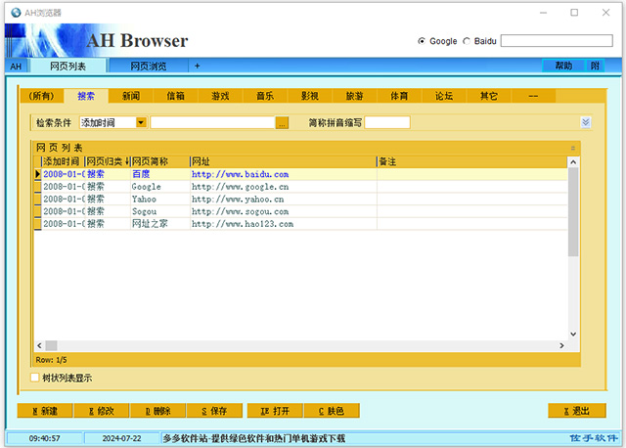
Task: Click the IE 打开 button
Action: click(x=275, y=411)
